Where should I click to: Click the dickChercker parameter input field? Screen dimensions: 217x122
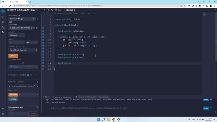pyautogui.click(x=27, y=95)
